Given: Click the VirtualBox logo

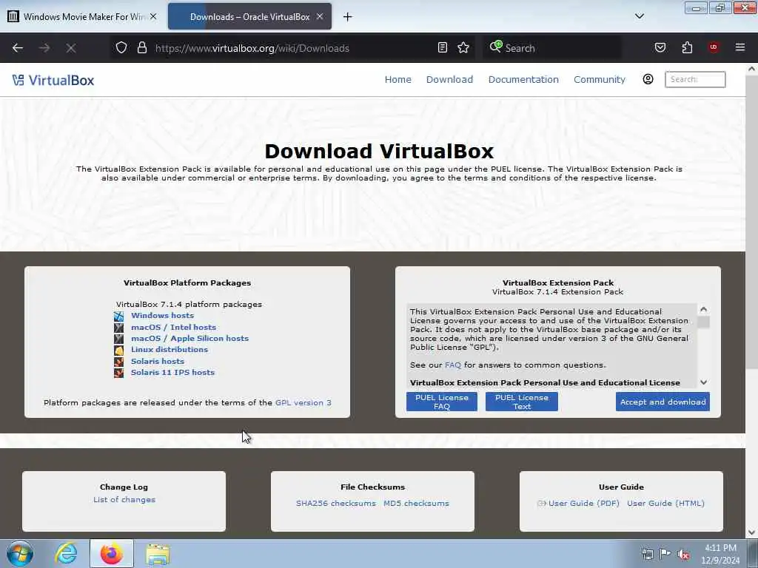Looking at the screenshot, I should [53, 80].
